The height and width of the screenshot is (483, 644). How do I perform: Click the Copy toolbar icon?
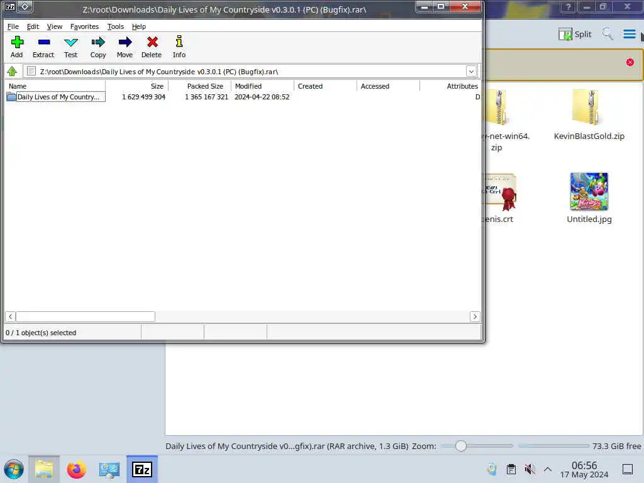(98, 47)
